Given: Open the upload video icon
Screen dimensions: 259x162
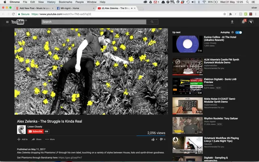Looking at the screenshot, I should pyautogui.click(x=232, y=22).
